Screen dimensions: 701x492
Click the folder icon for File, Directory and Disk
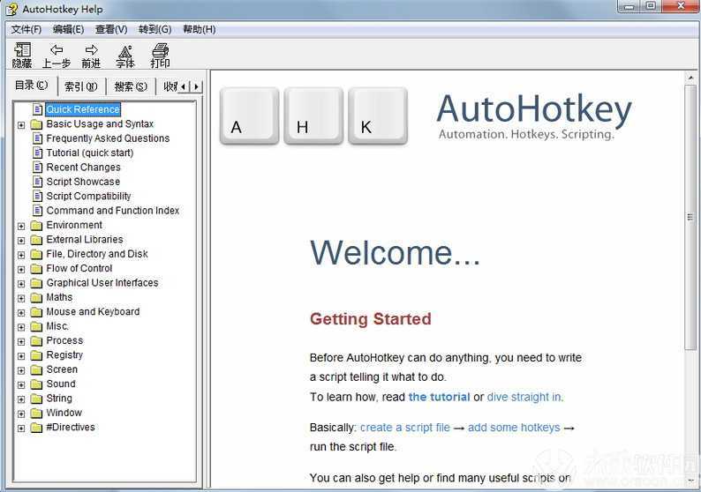click(x=36, y=255)
